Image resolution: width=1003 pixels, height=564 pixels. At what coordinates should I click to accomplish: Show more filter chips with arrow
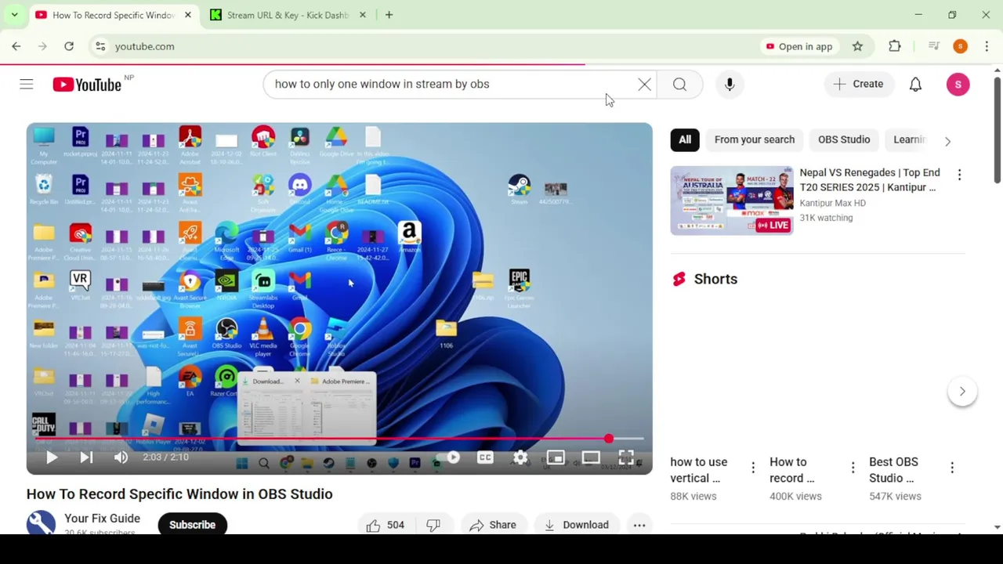(x=947, y=141)
